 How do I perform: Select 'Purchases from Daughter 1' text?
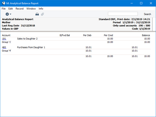(x=31, y=47)
